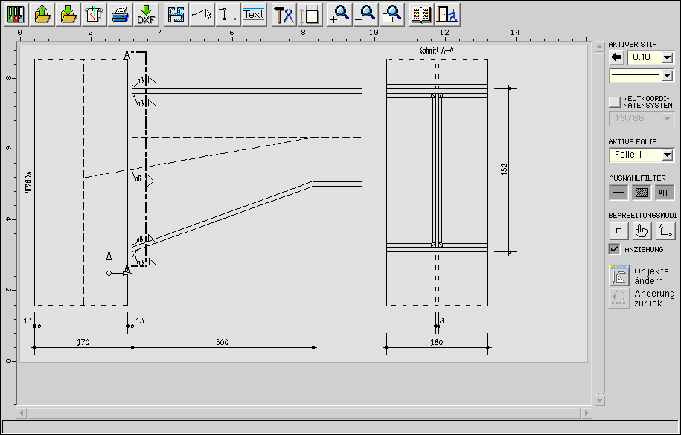This screenshot has height=435, width=681.
Task: Click the Objekte ändern button
Action: tap(619, 276)
